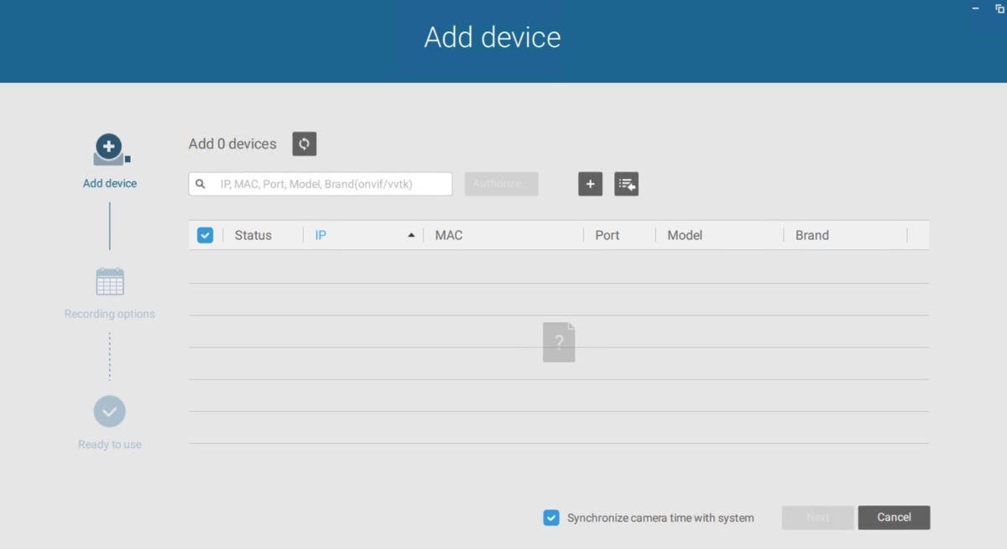Click the Cancel button

click(894, 517)
